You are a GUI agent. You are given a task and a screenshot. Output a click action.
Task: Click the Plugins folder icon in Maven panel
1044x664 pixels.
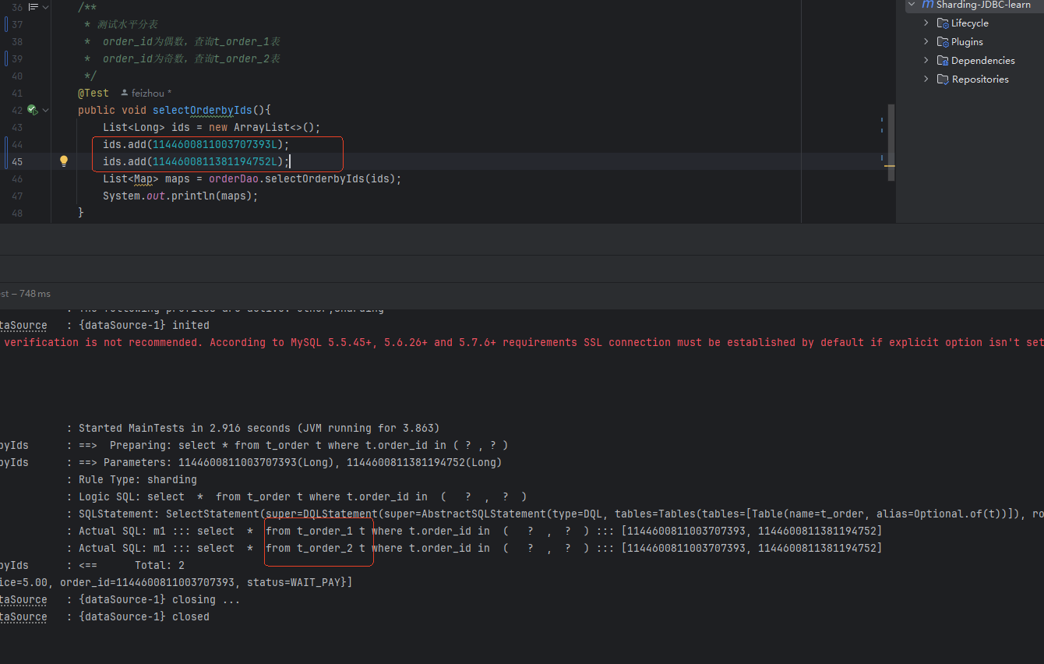(943, 42)
